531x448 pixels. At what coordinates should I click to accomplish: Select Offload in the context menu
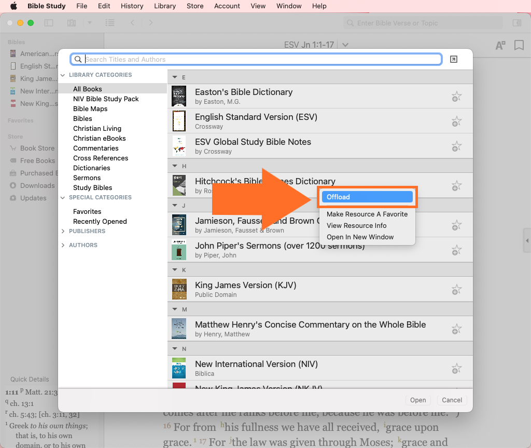367,197
